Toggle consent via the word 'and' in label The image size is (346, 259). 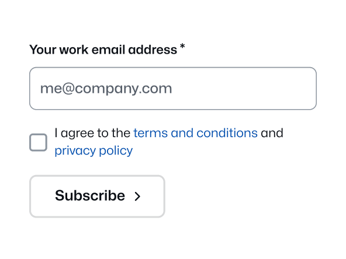pos(272,133)
